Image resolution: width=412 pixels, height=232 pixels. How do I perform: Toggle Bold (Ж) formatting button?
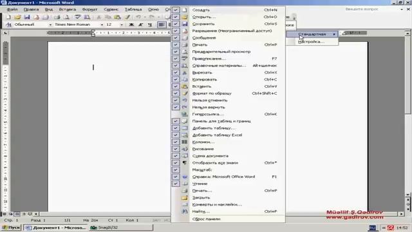(131, 24)
